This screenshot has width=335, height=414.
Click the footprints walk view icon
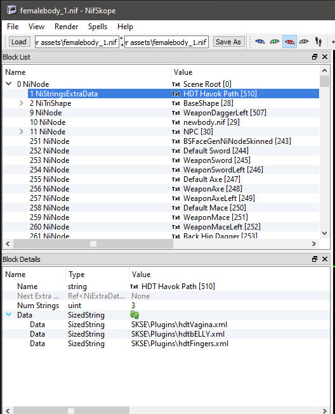click(x=319, y=42)
